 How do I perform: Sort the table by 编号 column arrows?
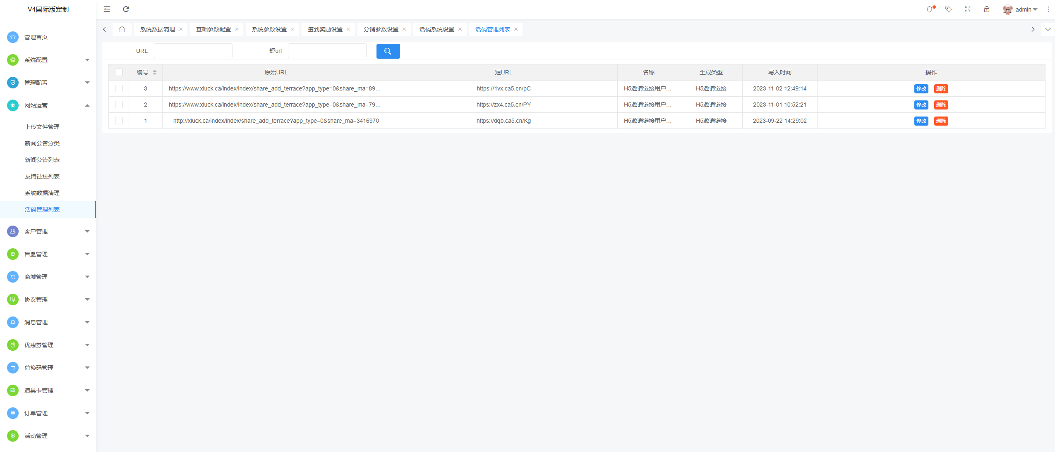tap(155, 72)
